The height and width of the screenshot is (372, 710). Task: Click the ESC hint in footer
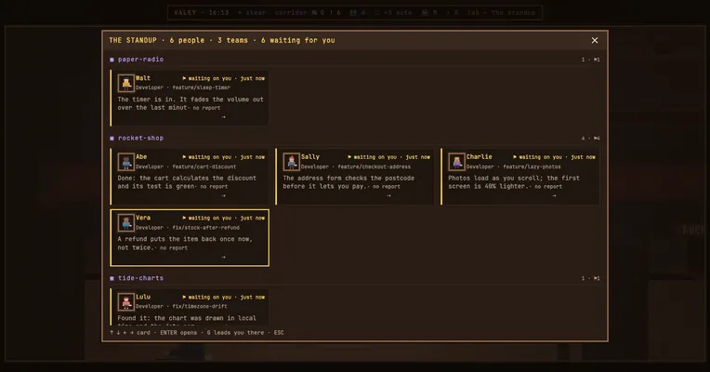point(279,333)
